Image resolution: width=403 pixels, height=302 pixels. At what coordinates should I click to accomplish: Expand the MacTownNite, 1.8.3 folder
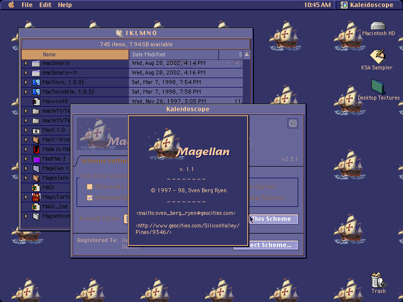[x=26, y=92]
